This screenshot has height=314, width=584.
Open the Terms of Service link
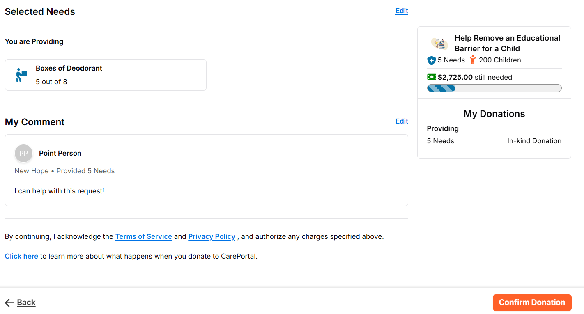click(x=143, y=236)
